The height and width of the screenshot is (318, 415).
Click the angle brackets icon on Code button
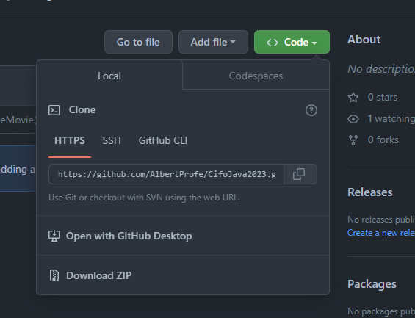(x=273, y=43)
